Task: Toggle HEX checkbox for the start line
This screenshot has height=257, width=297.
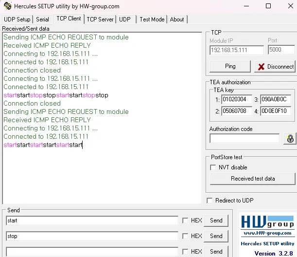Action: pos(185,220)
